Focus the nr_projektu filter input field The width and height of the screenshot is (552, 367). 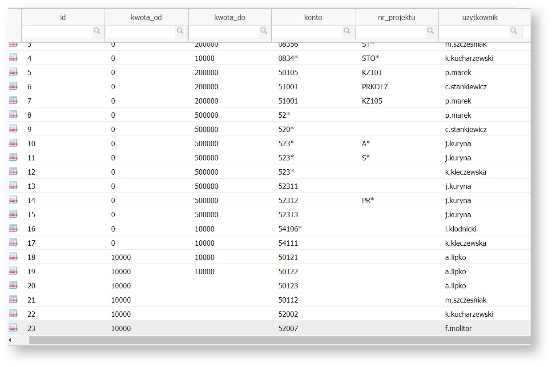click(x=391, y=31)
